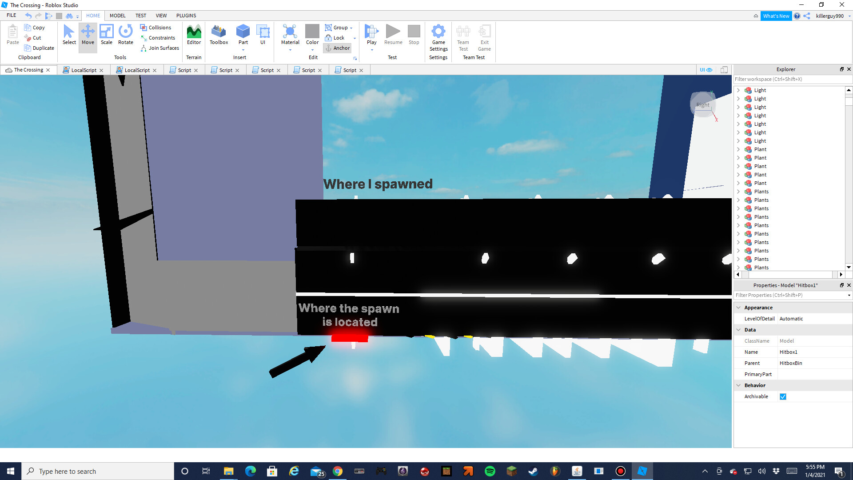Open the PLUGINS ribbon tab
Viewport: 853px width, 480px height.
tap(186, 16)
